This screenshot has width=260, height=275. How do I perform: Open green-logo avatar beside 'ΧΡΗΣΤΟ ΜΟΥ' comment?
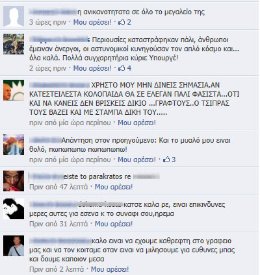tap(14, 90)
